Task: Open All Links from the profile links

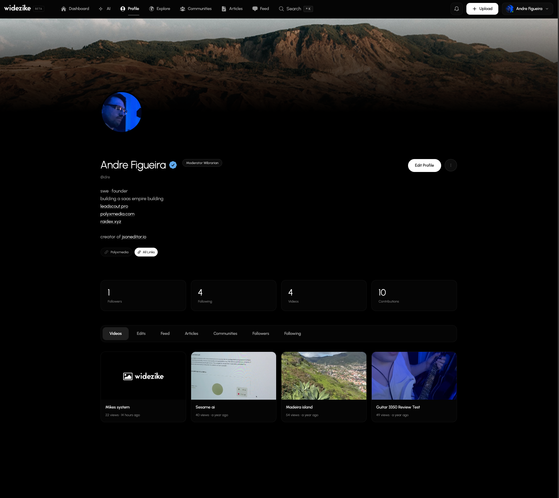Action: pos(146,252)
